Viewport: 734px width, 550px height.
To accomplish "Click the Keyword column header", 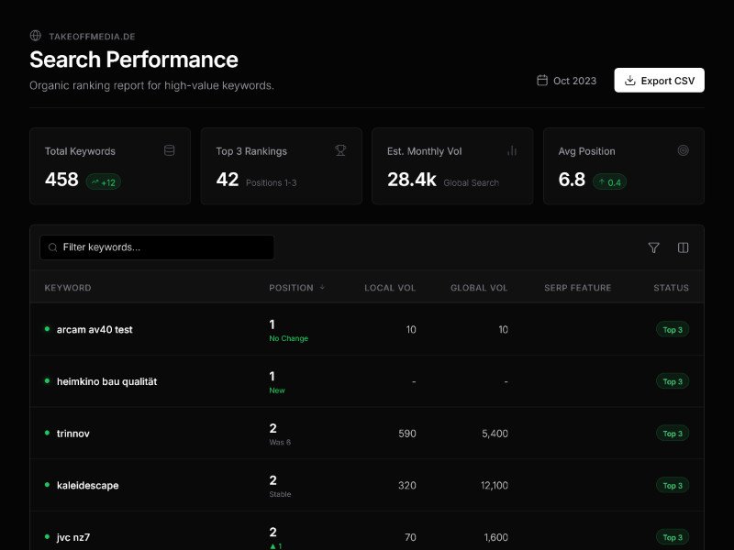I will click(68, 288).
